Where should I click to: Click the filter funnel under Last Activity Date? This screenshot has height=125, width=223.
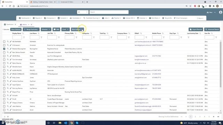click(189, 37)
